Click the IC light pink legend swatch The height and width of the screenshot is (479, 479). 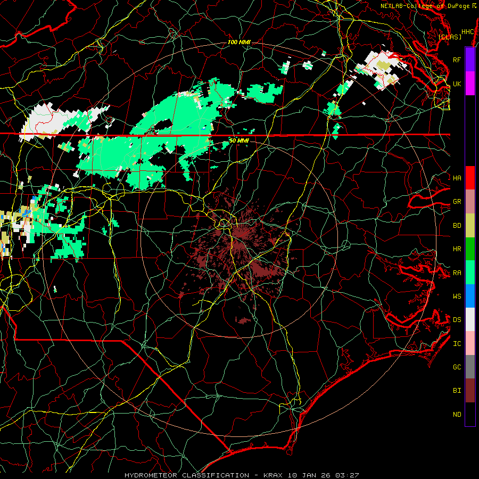click(x=470, y=343)
